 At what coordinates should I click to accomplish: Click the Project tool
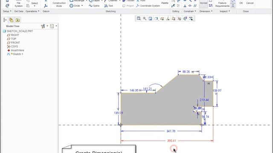(x=128, y=6)
